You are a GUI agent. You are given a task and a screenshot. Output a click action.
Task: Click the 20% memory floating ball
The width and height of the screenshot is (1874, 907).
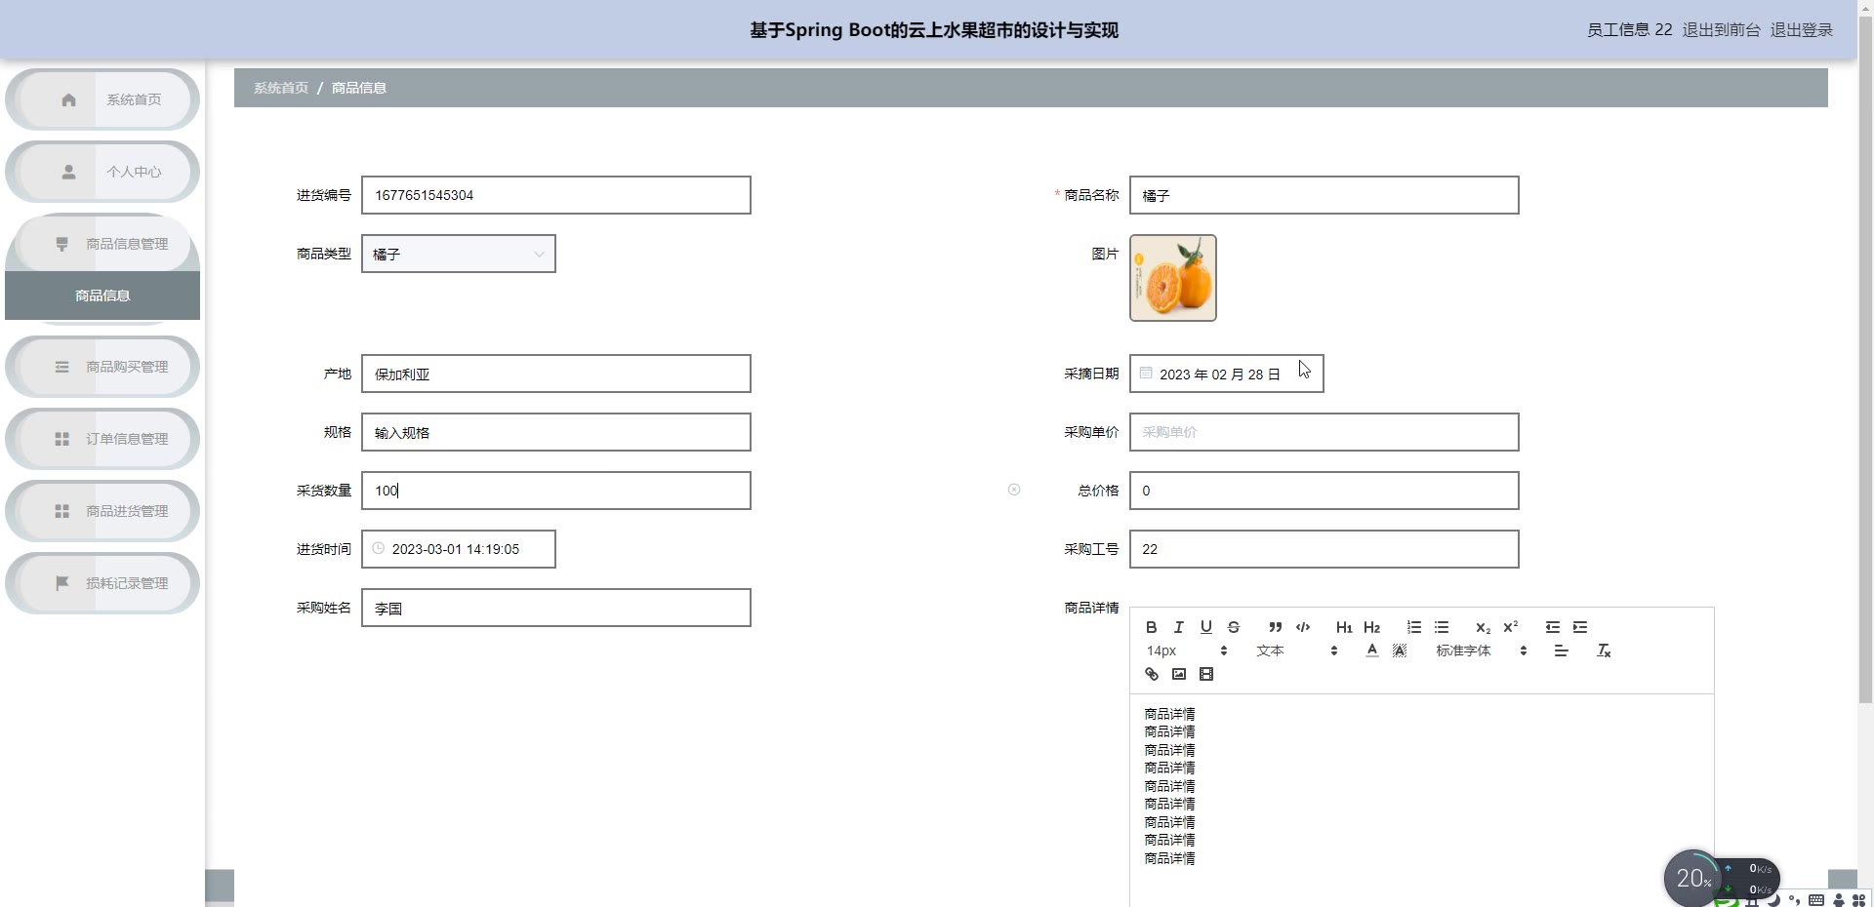click(1693, 878)
